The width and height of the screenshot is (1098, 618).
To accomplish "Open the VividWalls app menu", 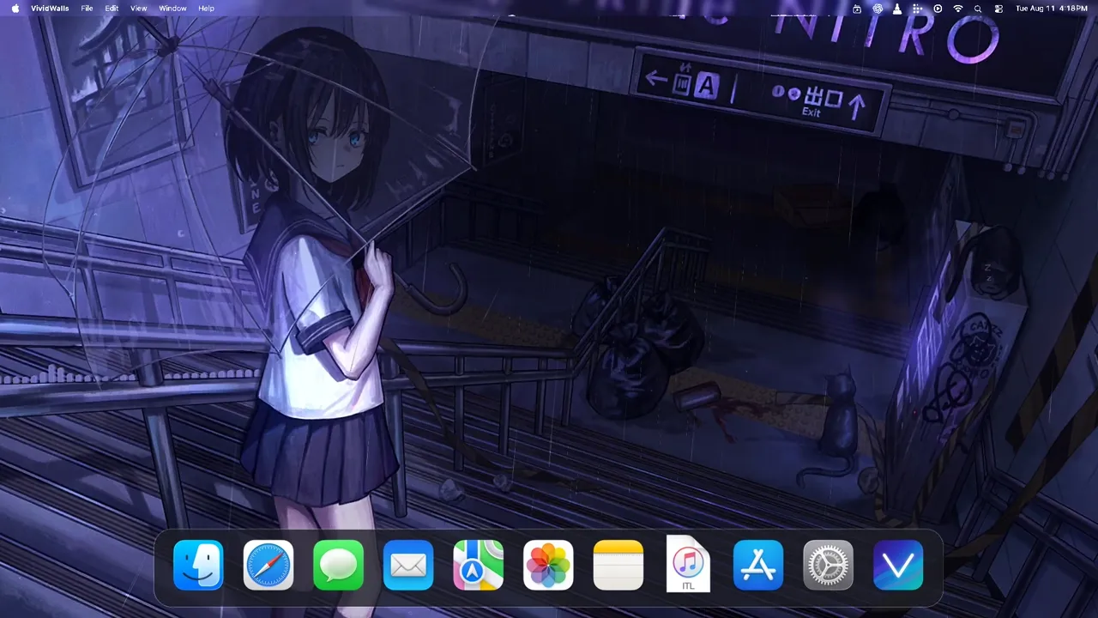I will tap(51, 8).
